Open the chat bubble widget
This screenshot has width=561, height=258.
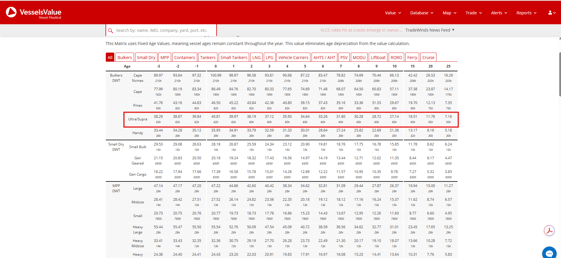tap(549, 253)
